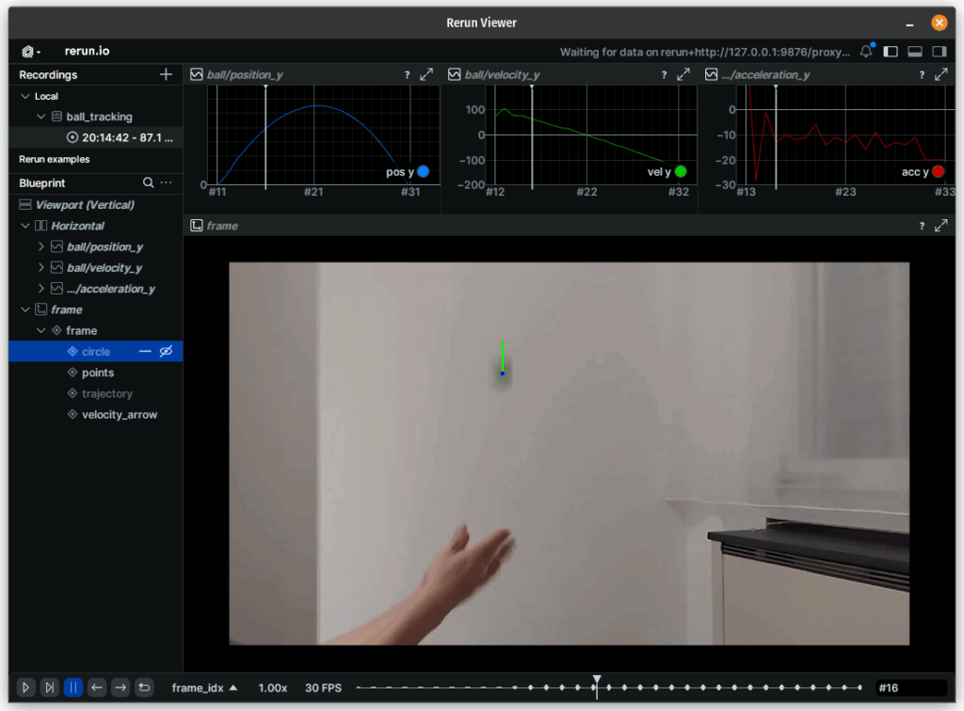Maximize the ball/position_y view
This screenshot has height=711, width=964.
point(426,75)
